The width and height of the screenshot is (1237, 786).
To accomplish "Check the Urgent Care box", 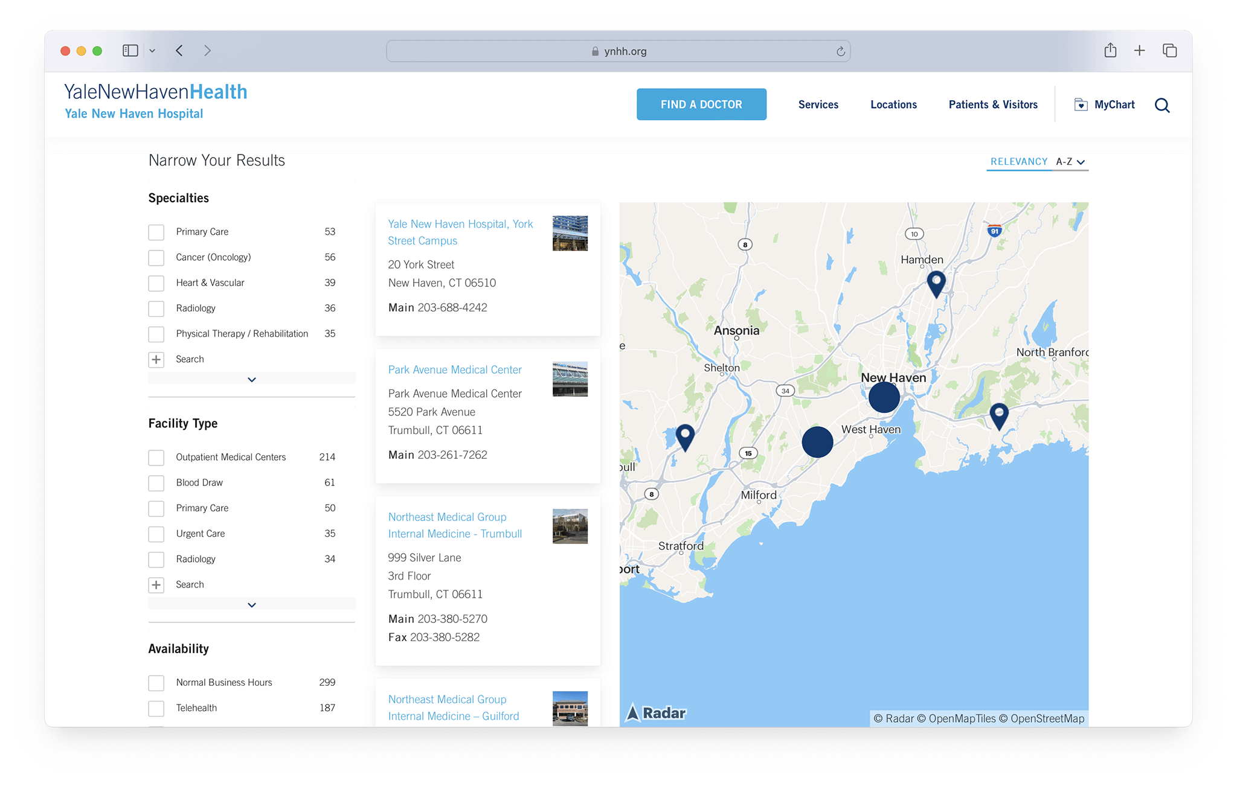I will [156, 534].
